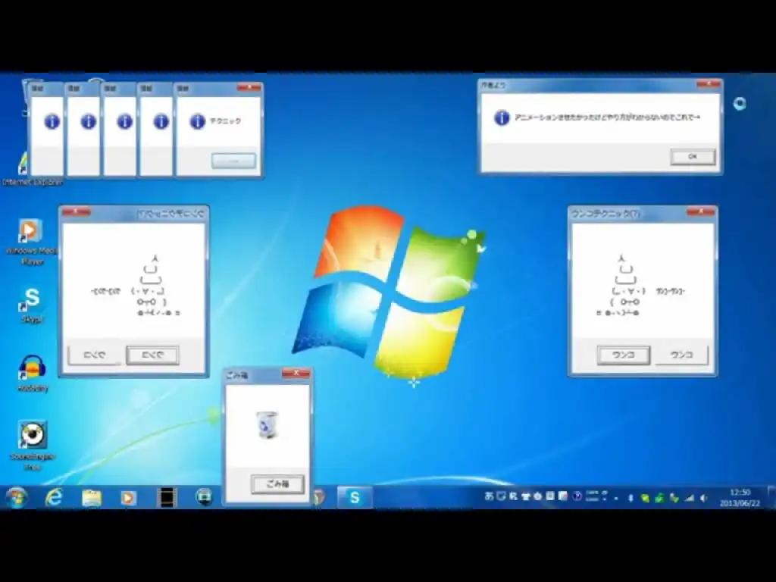Switch to Skype on the taskbar

[355, 497]
